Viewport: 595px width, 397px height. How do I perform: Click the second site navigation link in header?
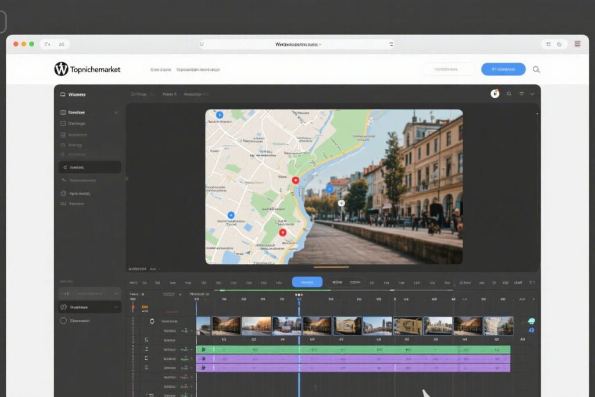point(198,69)
